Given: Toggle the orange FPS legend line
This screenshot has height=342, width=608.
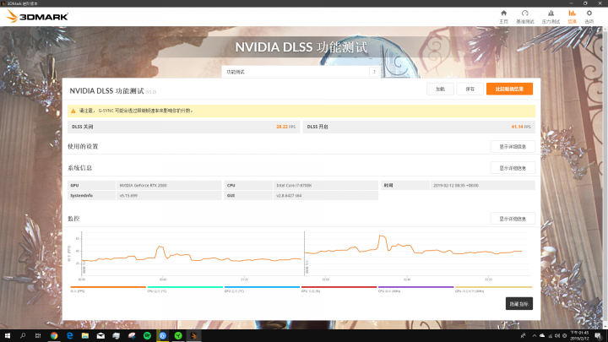Looking at the screenshot, I should pyautogui.click(x=108, y=287).
